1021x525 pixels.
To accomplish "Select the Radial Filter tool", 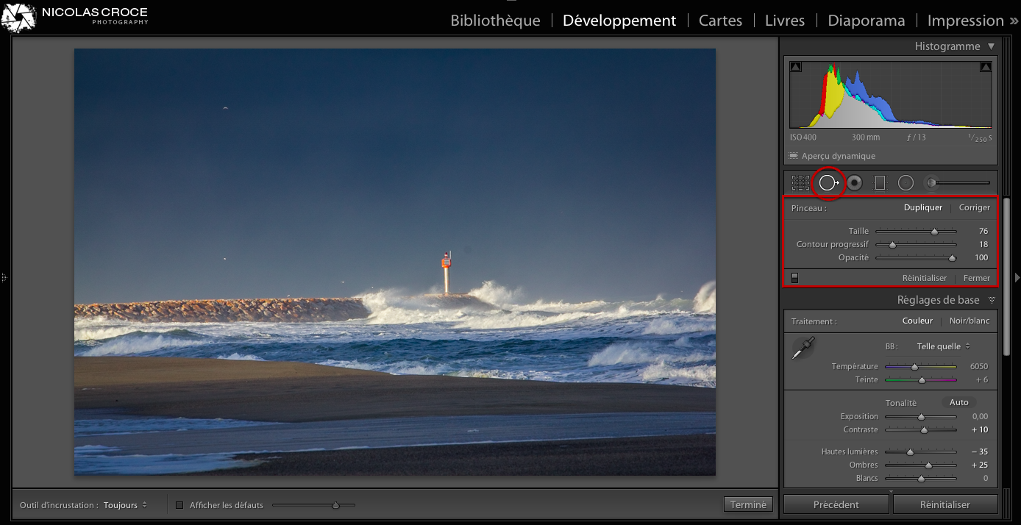I will tap(906, 182).
